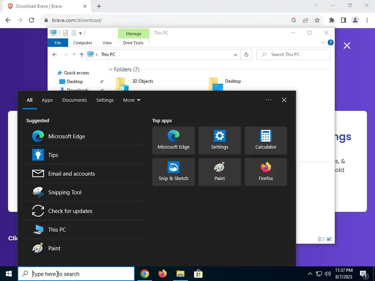Open Microsoft Store from taskbar
This screenshot has height=281, width=375.
(x=198, y=274)
